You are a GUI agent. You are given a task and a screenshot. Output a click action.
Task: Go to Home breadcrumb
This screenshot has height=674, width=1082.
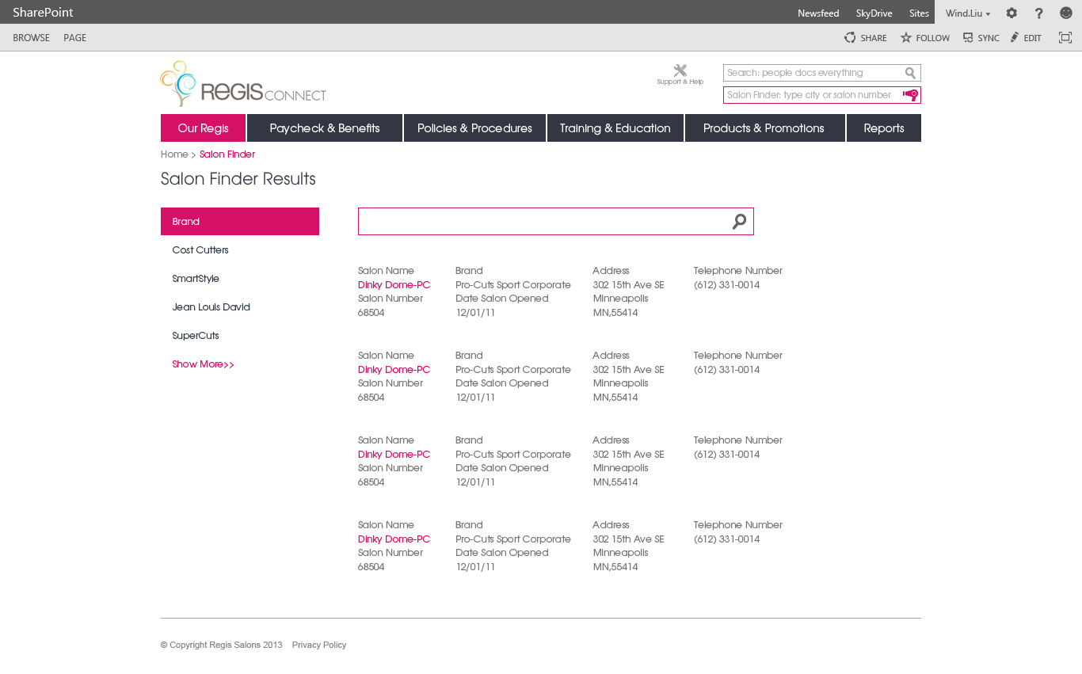point(174,154)
